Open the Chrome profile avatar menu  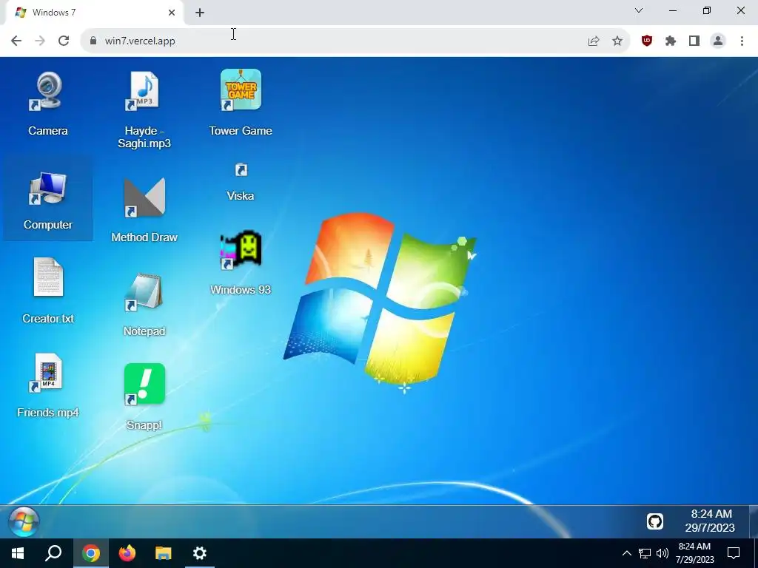(718, 41)
